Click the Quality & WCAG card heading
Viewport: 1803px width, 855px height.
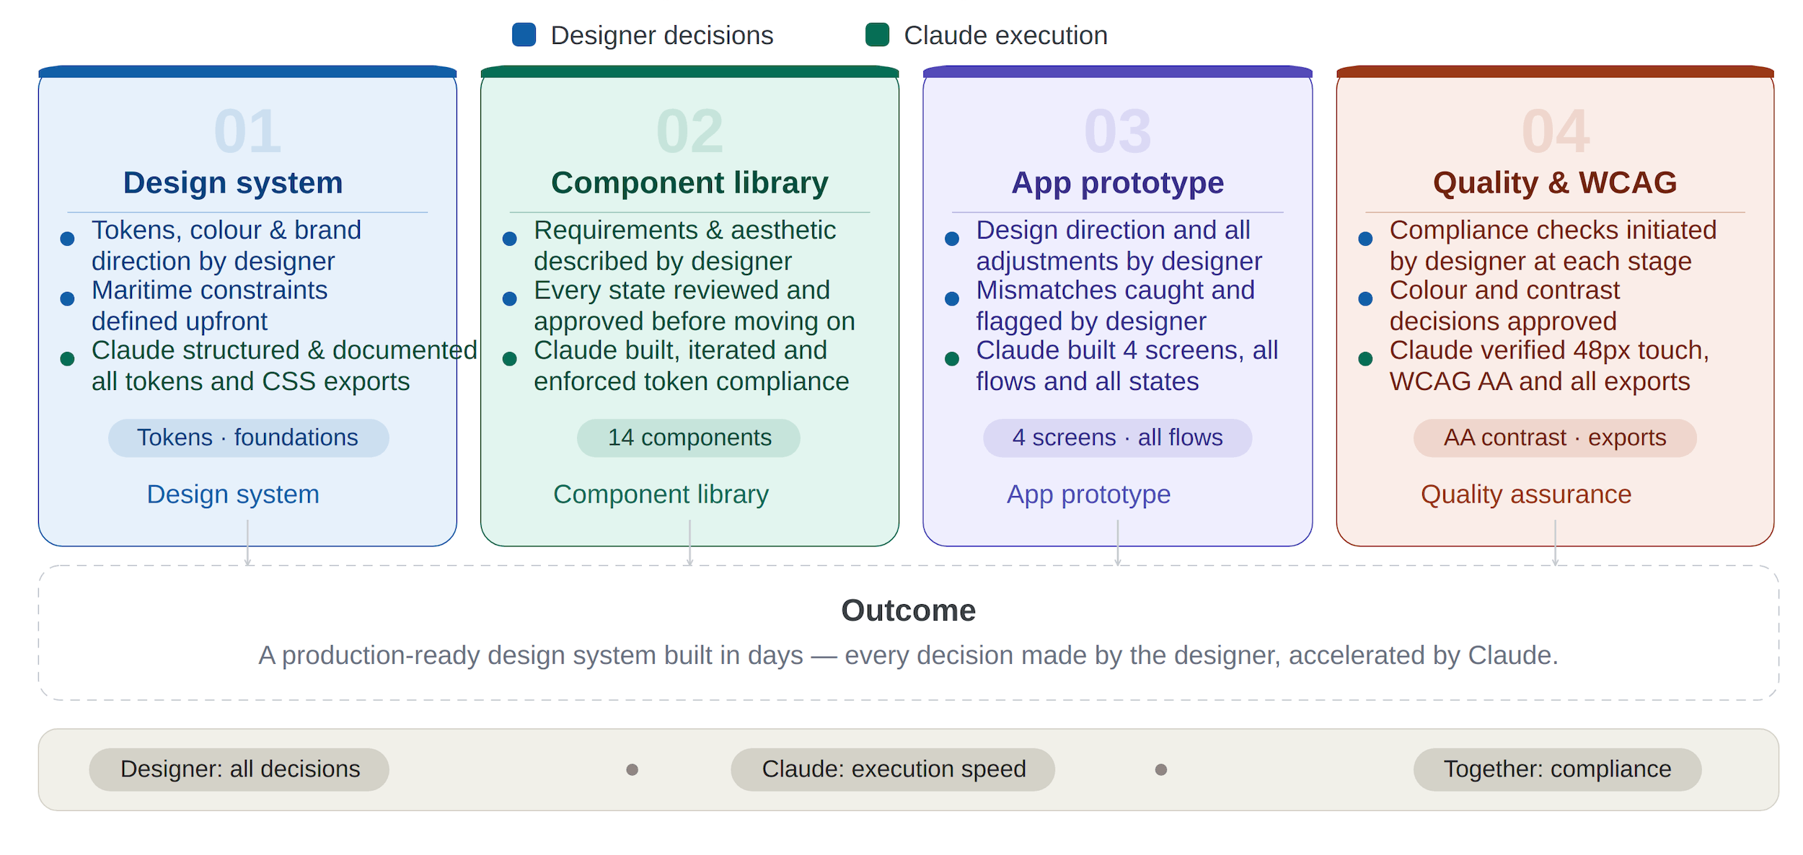tap(1555, 182)
